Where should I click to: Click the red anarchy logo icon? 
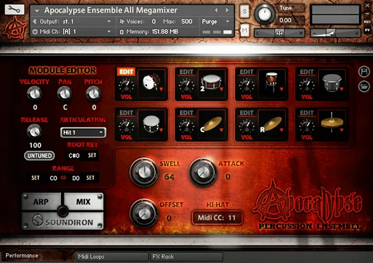pyautogui.click(x=15, y=28)
